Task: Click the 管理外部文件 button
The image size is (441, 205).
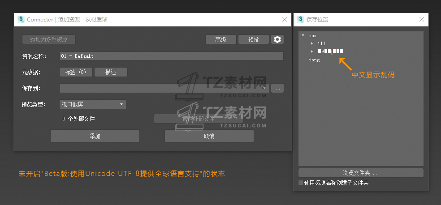Action: (x=198, y=119)
